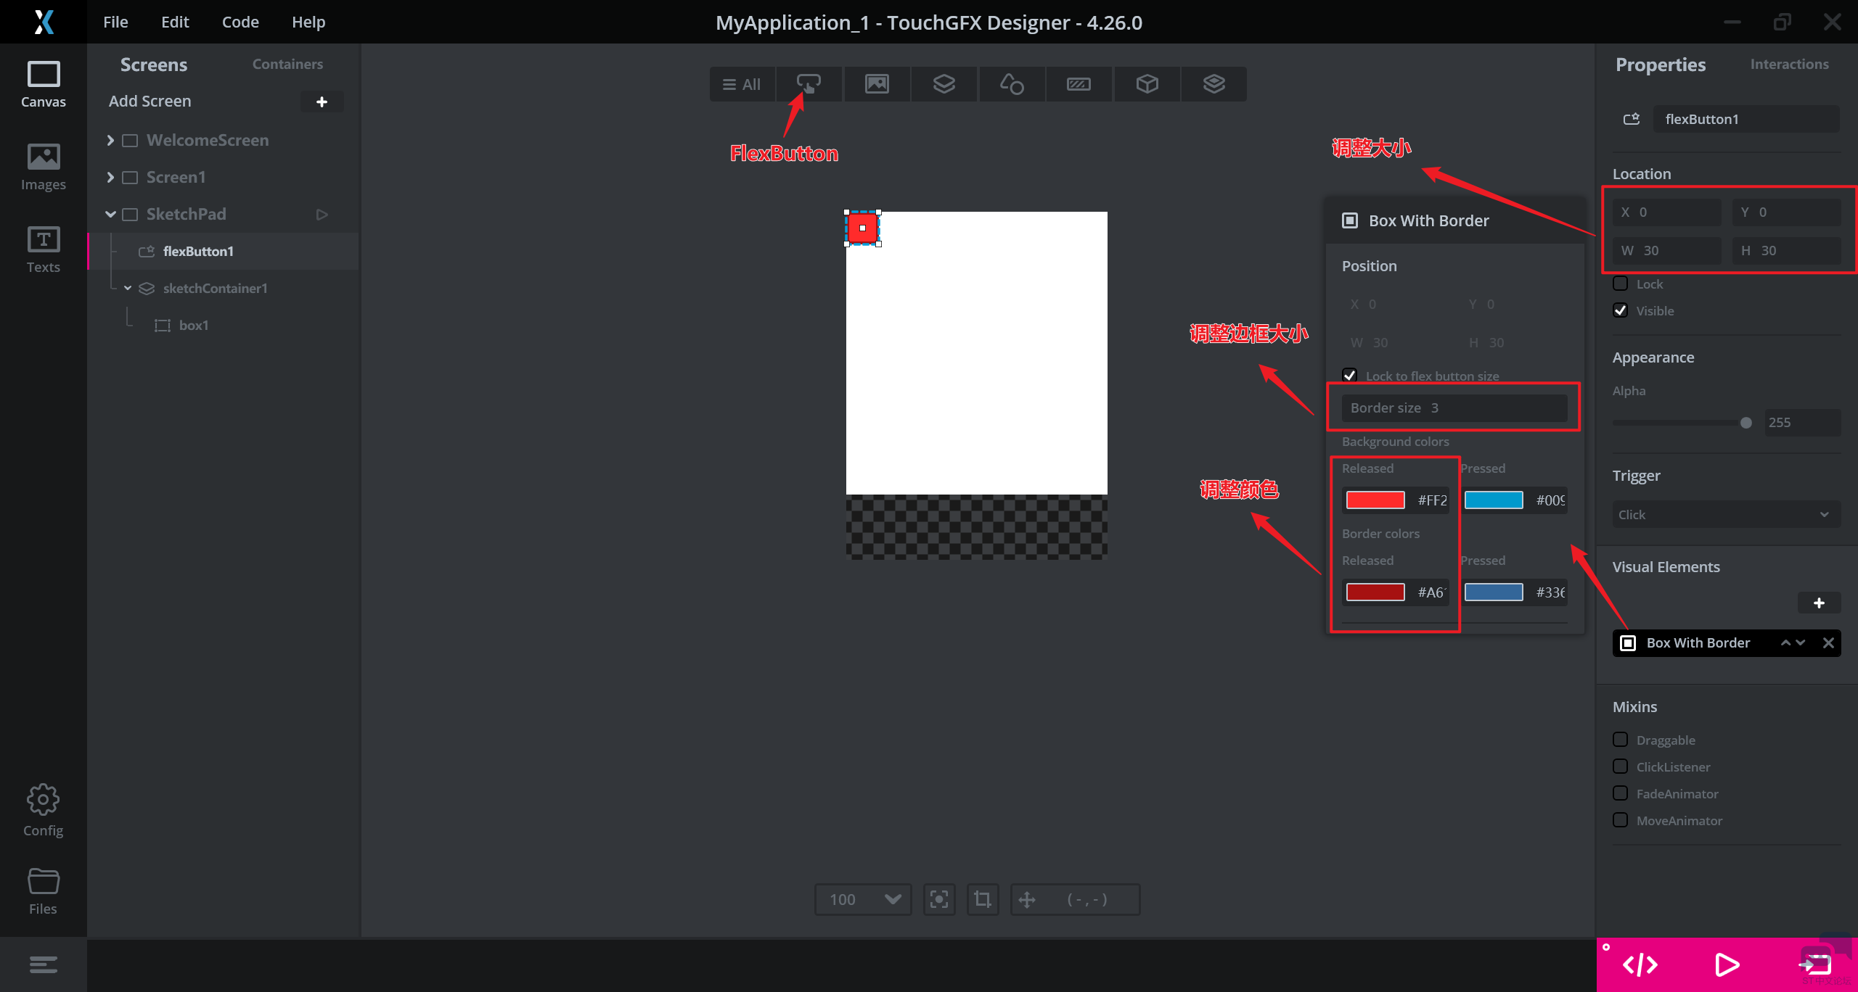Expand the WelcomeScreen tree node

(x=110, y=140)
